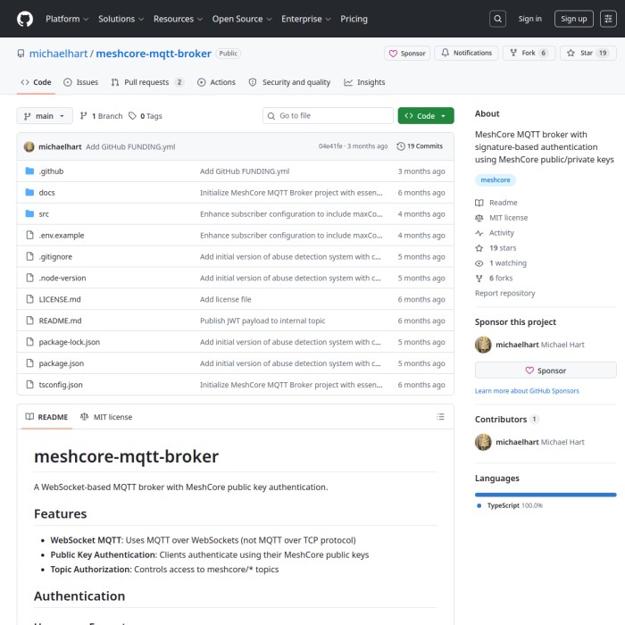Expand the main branch dropdown

click(x=44, y=116)
